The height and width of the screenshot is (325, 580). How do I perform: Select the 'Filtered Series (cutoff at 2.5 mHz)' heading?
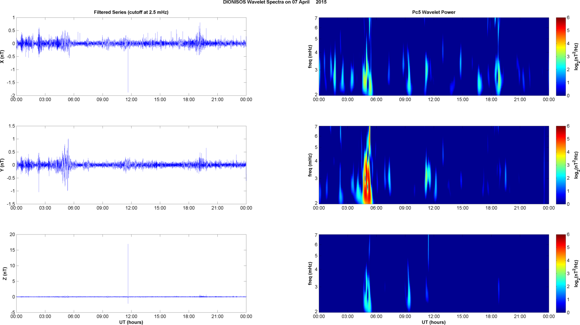(131, 12)
